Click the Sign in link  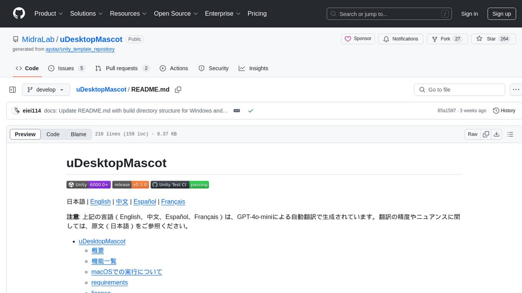tap(469, 14)
